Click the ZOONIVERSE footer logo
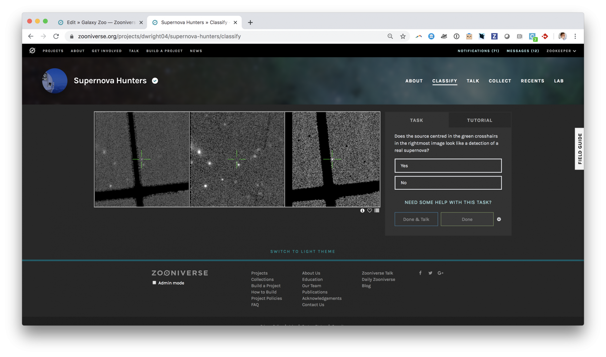 coord(180,273)
